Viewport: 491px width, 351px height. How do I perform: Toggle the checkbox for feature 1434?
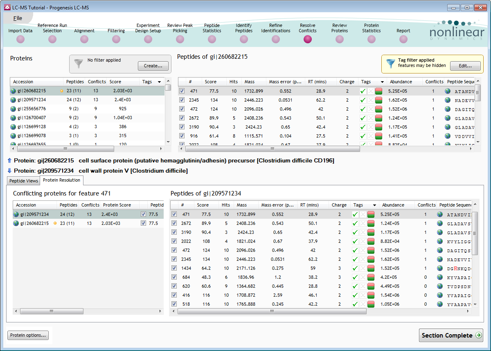coord(174,268)
